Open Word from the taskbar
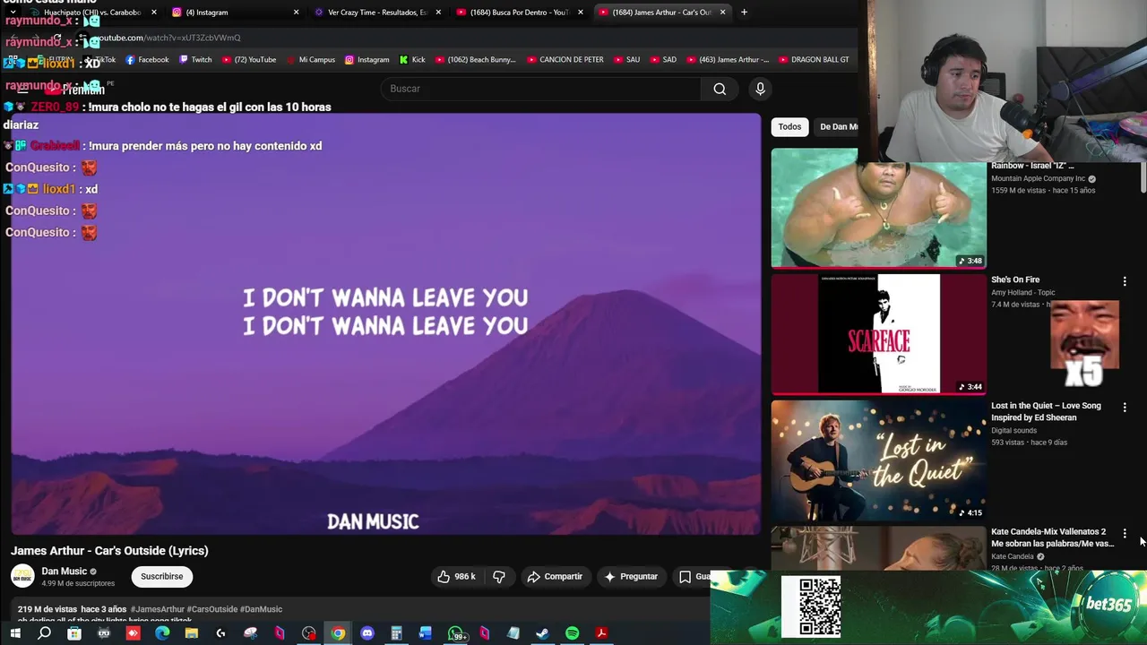Image resolution: width=1147 pixels, height=645 pixels. click(426, 634)
